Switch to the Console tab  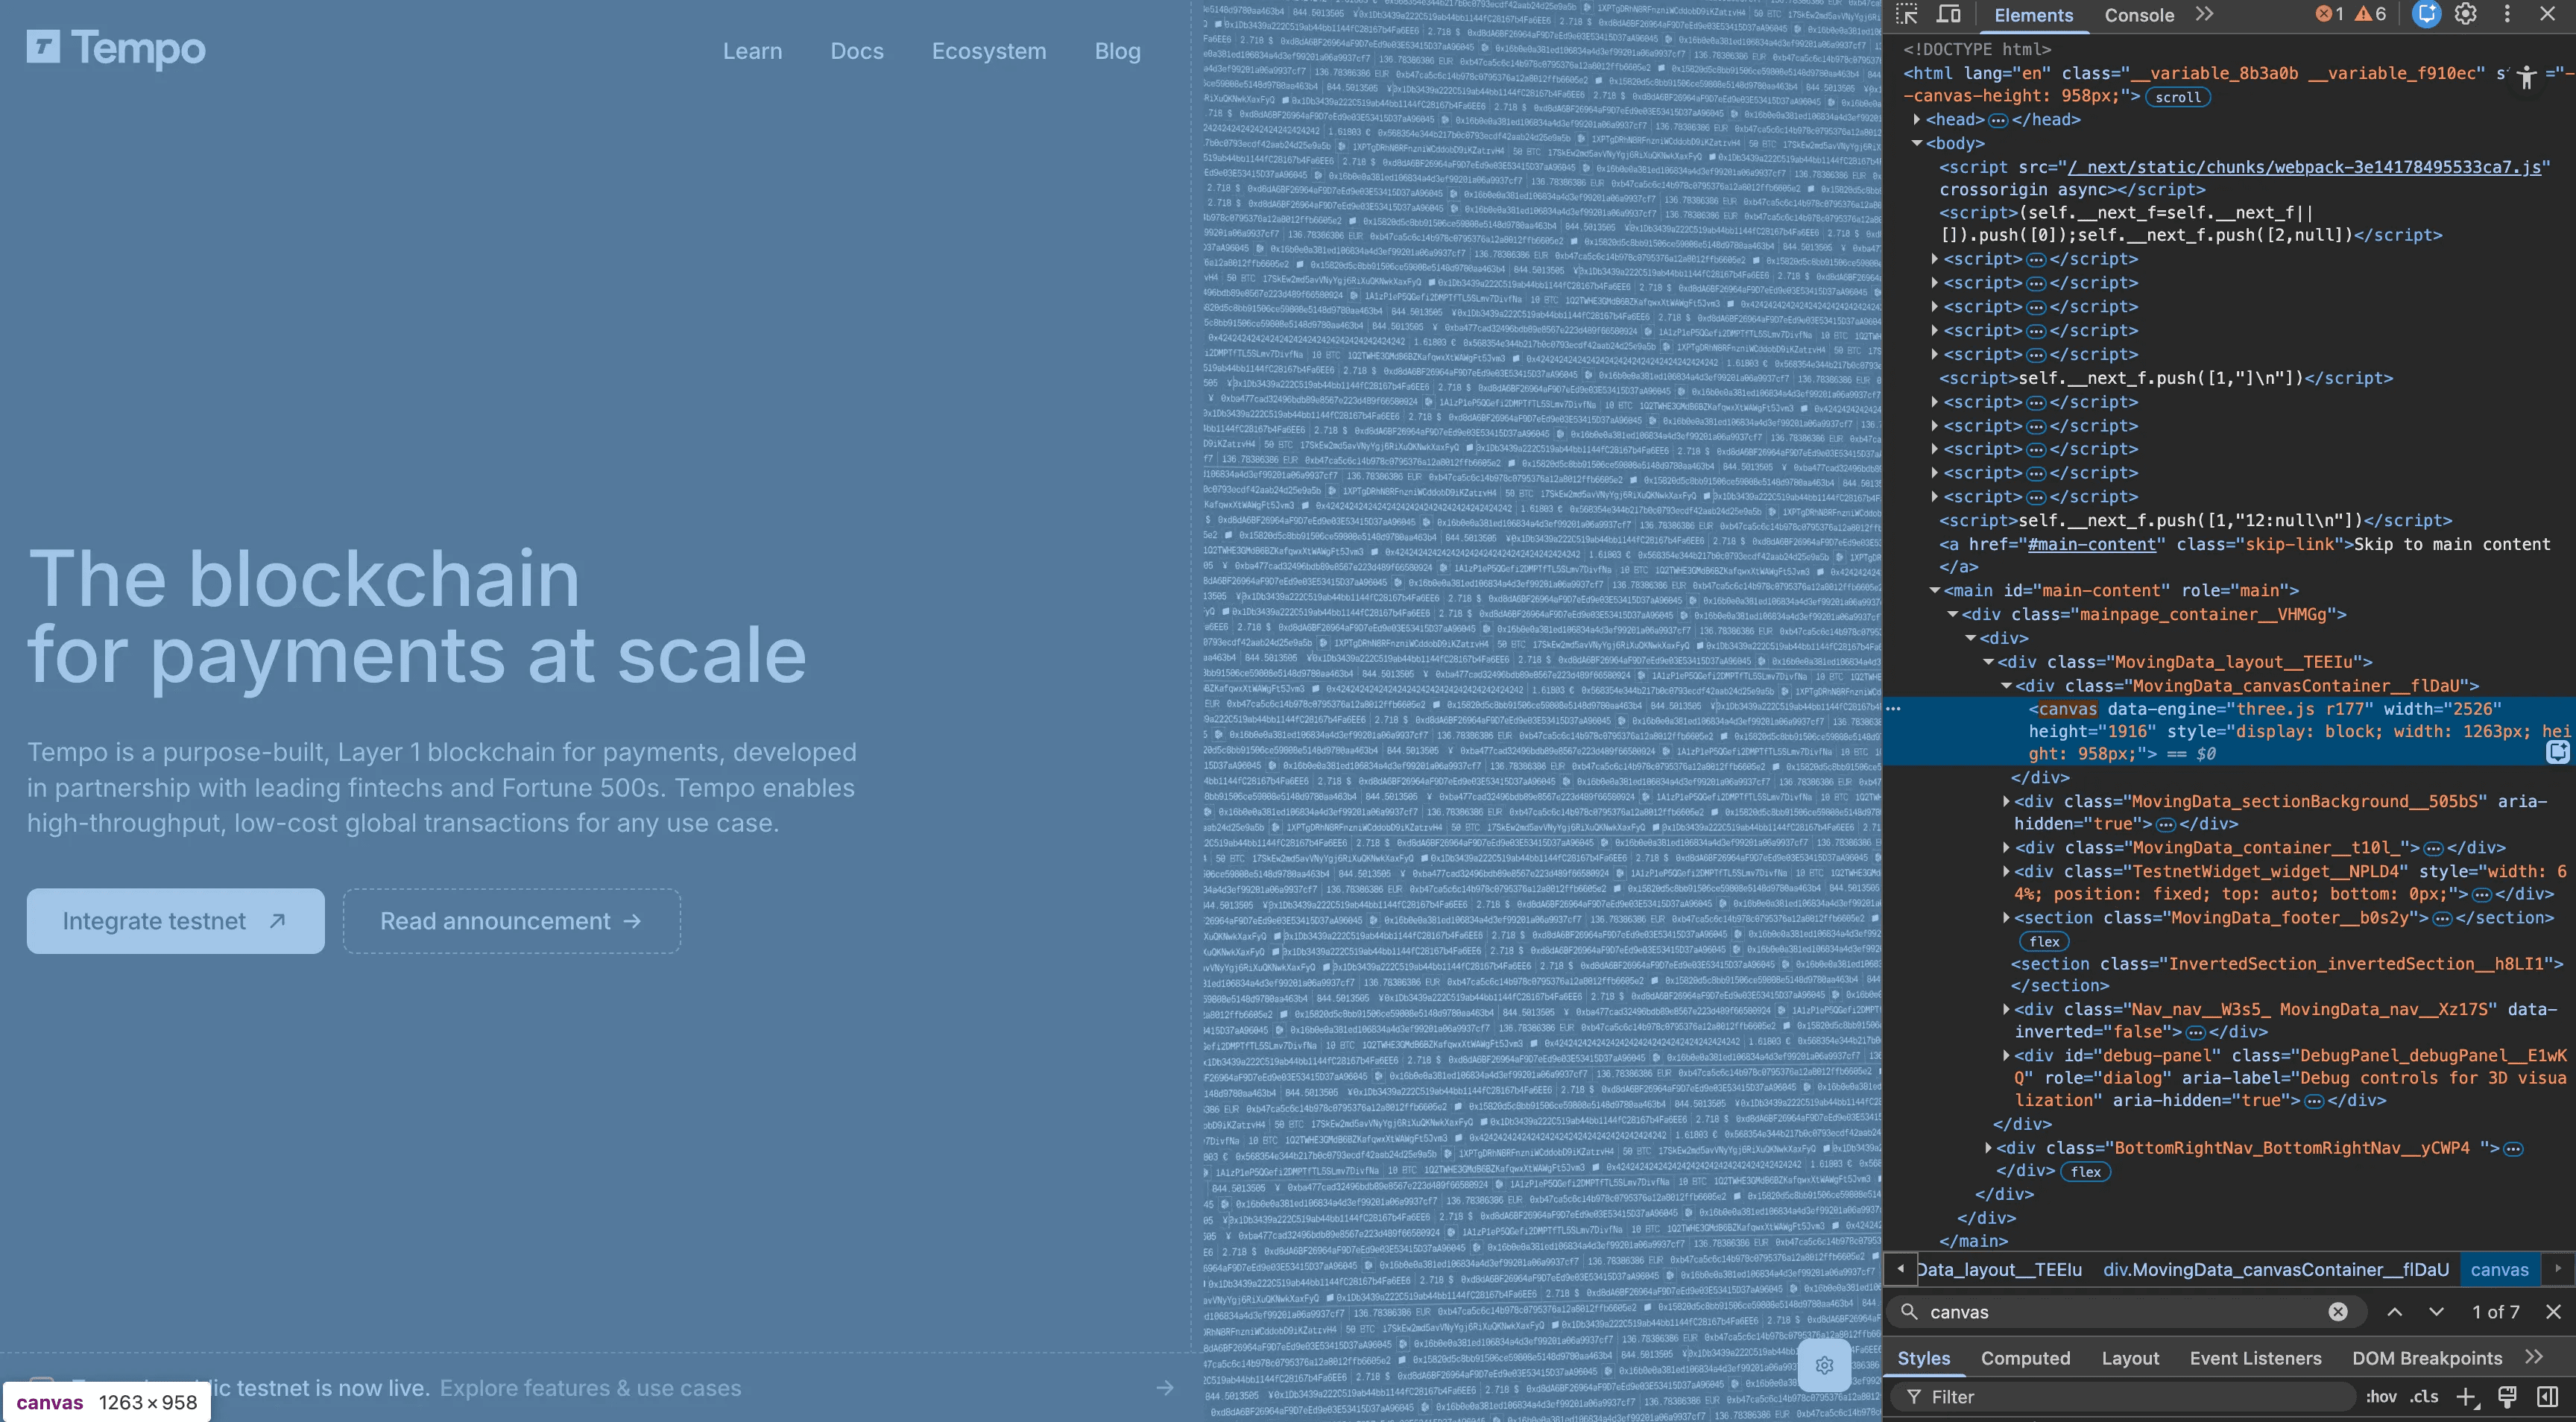[x=2139, y=15]
